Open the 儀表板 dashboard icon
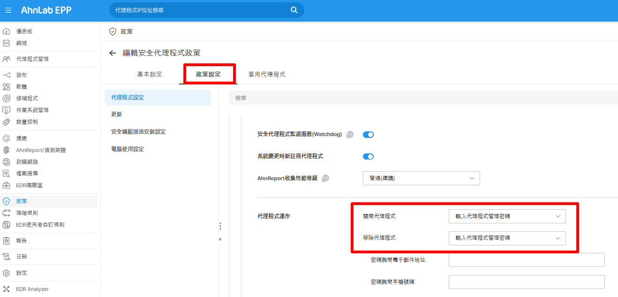Viewport: 618px width, 297px height. click(7, 31)
